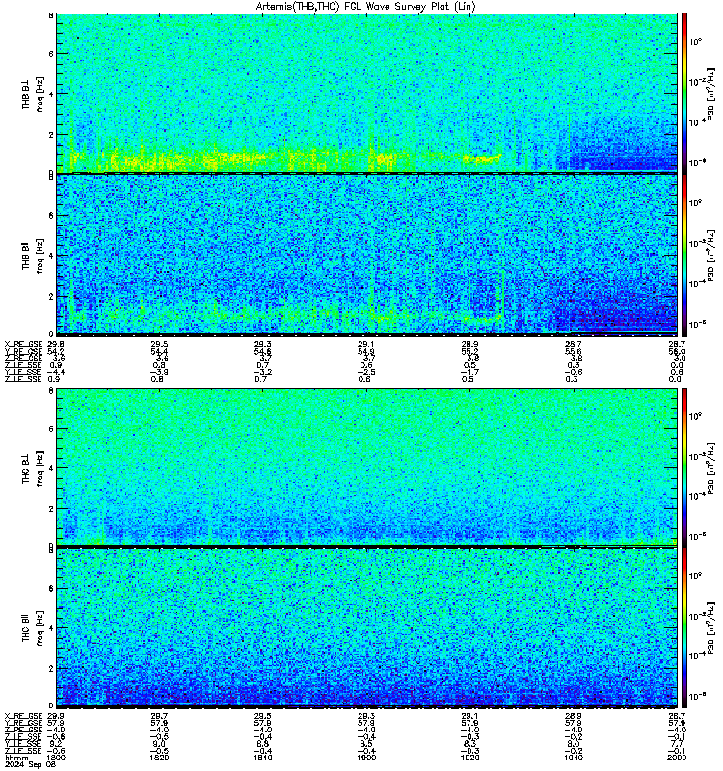Click the 8 Hz tick of the THC B⊥ panel

51,391
